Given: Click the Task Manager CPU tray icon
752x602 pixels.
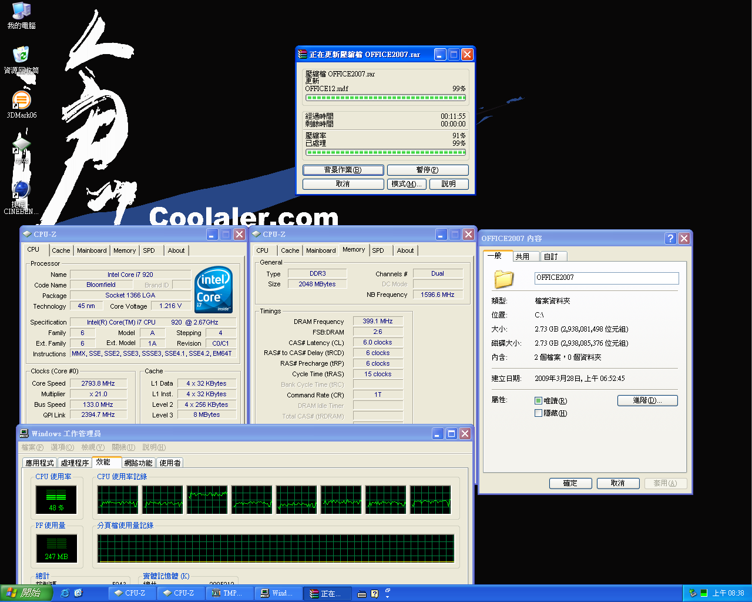Looking at the screenshot, I should [704, 593].
